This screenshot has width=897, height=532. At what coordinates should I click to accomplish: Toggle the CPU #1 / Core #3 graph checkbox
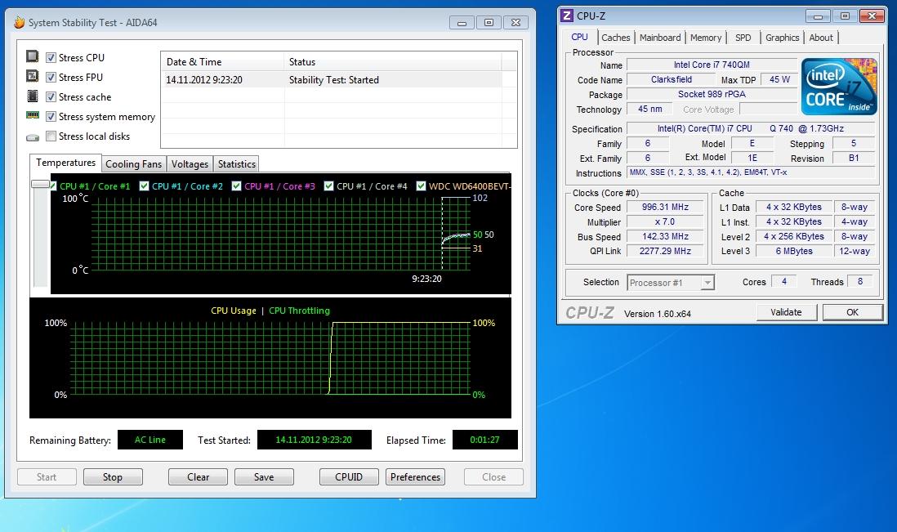coord(236,186)
